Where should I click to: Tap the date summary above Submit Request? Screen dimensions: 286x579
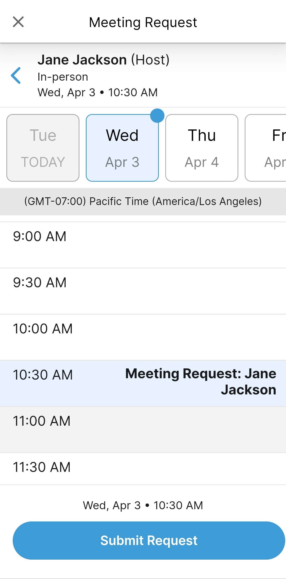(143, 506)
